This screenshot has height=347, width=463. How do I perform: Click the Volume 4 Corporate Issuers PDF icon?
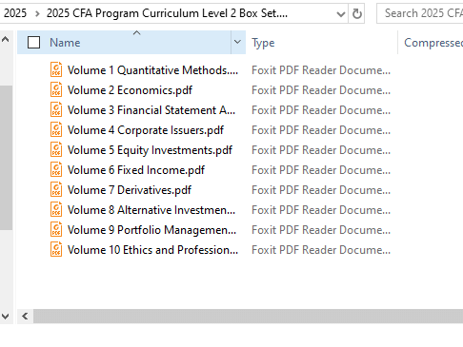tap(56, 129)
